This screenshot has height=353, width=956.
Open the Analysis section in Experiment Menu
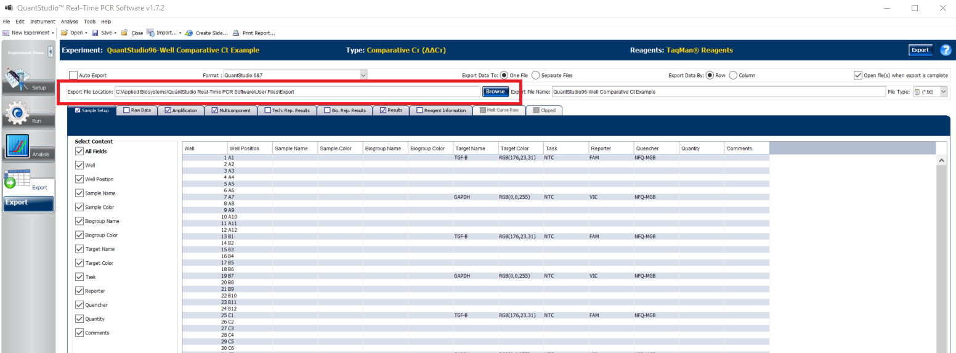[27, 148]
